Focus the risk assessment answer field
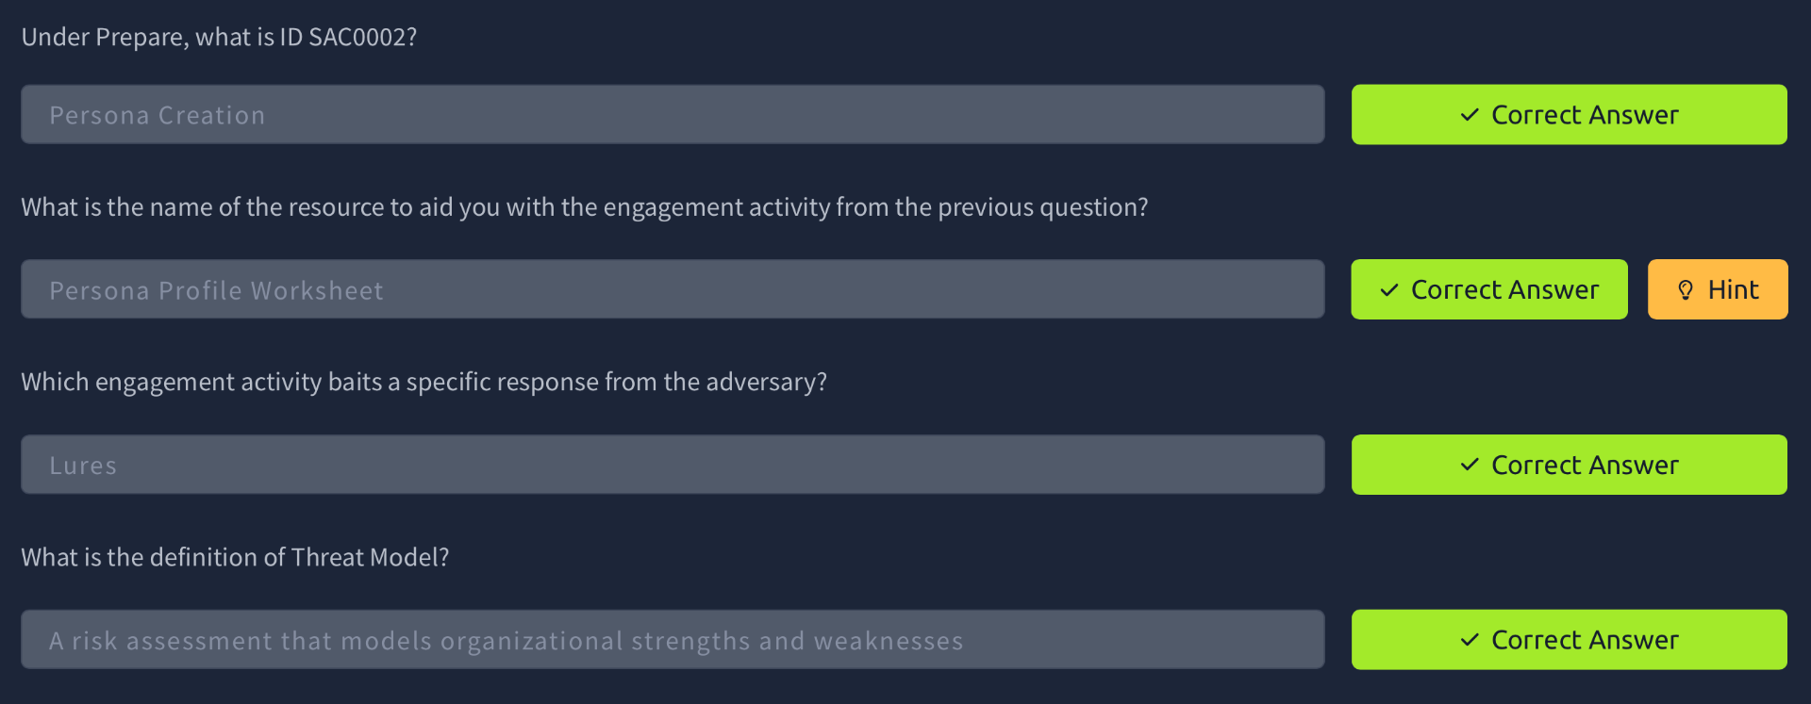Screen dimensions: 1811x704 pyautogui.click(x=673, y=640)
